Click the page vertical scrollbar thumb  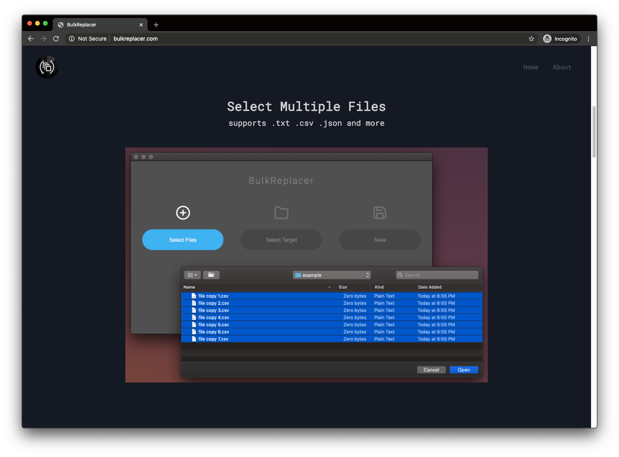click(594, 132)
